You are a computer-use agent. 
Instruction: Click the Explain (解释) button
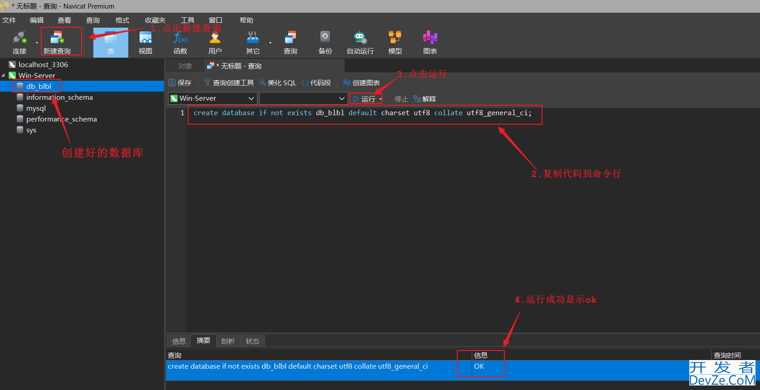tap(425, 99)
